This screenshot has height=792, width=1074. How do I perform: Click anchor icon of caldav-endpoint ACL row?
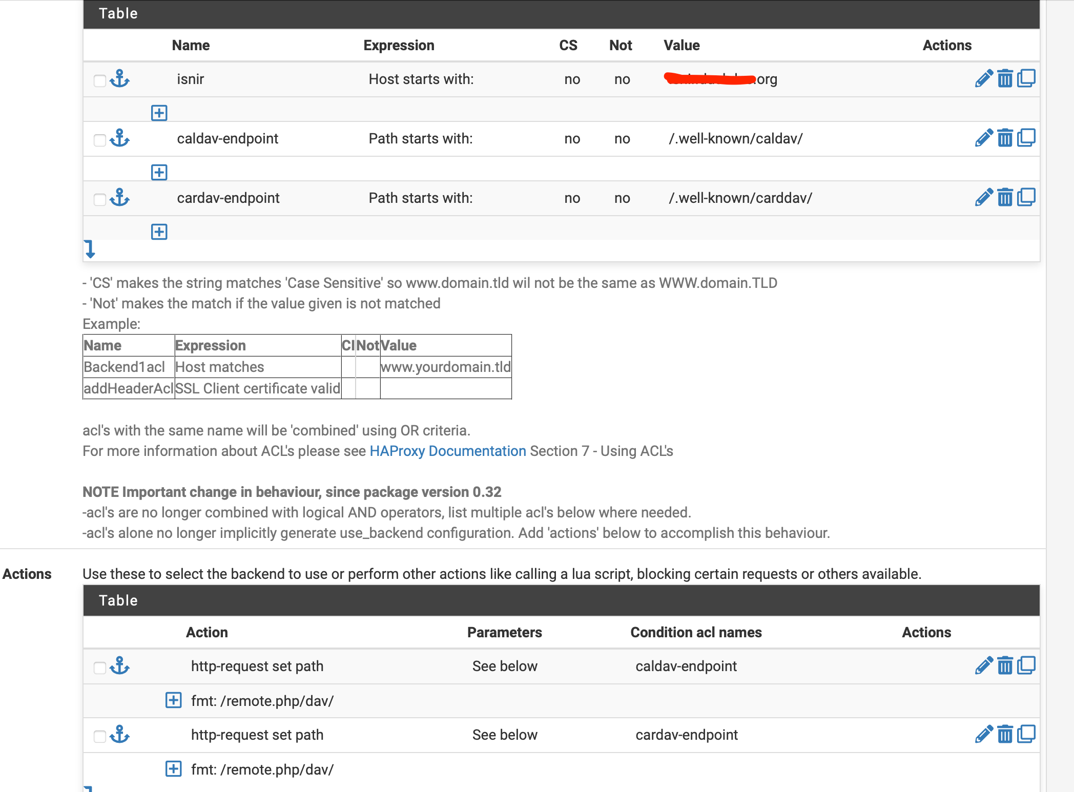point(120,138)
